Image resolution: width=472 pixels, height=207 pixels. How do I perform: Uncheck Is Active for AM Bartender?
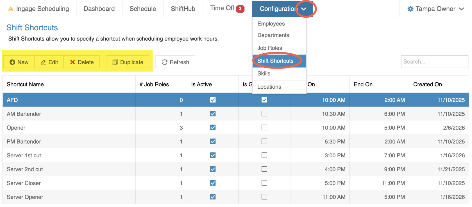pos(213,114)
